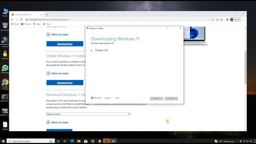This screenshot has width=256, height=144.
Task: Open the Partly sunny weather widget
Action: 224,141
